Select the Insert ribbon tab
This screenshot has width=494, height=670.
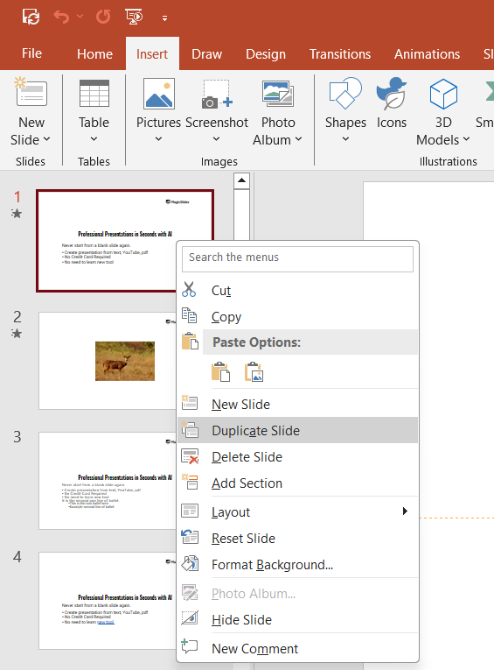[x=152, y=53]
